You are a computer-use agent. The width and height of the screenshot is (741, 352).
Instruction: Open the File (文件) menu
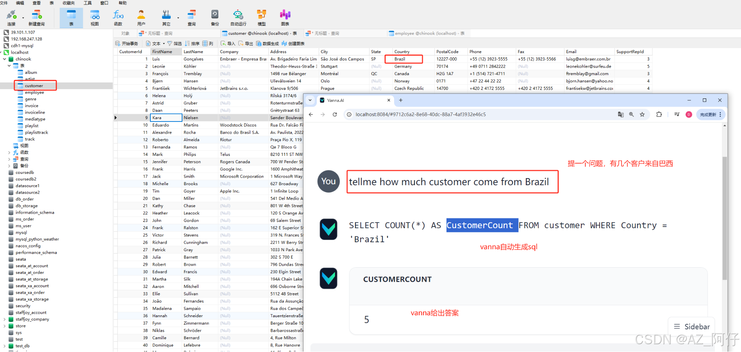pos(4,3)
